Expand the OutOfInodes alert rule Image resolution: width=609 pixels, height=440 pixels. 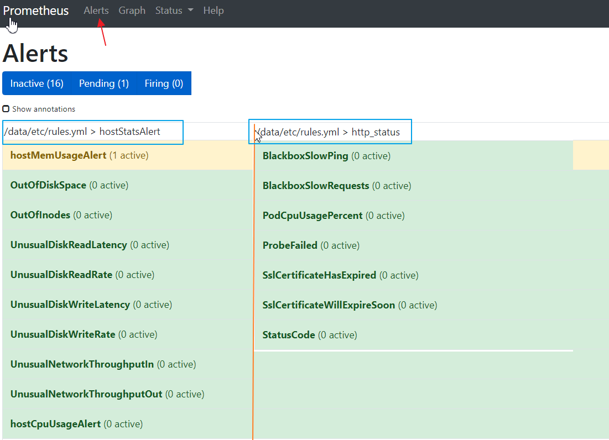click(x=127, y=215)
